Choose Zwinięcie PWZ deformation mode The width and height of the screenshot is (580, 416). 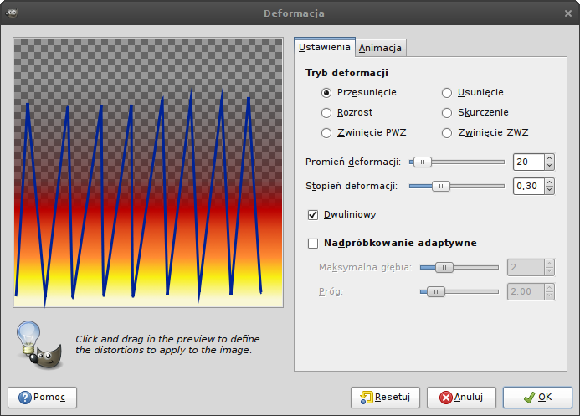[327, 132]
